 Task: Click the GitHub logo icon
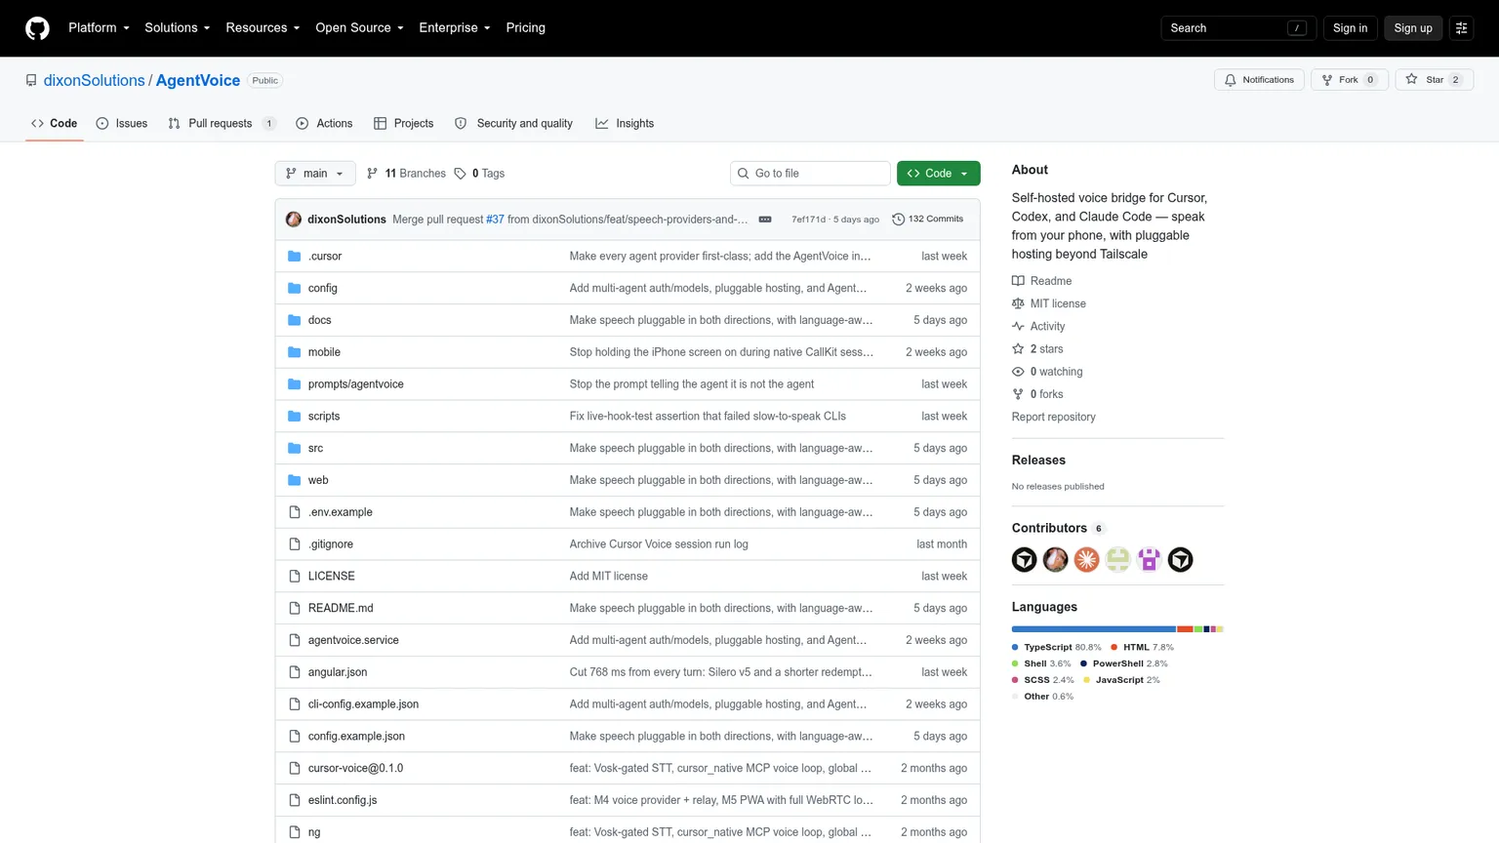click(37, 28)
